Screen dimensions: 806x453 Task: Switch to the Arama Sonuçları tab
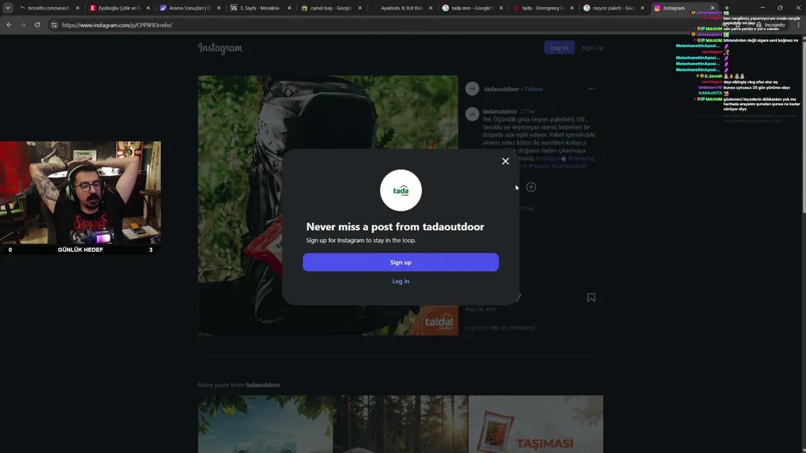pos(189,8)
